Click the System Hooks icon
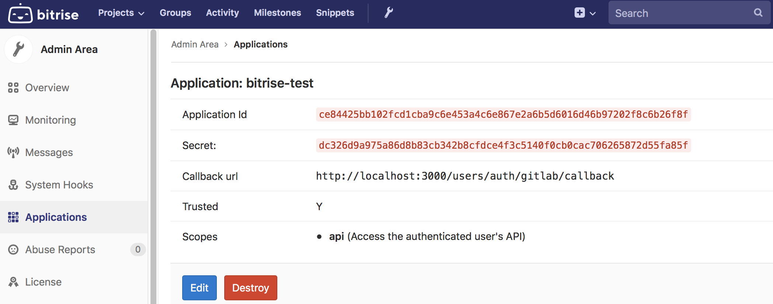773x304 pixels. [x=13, y=185]
